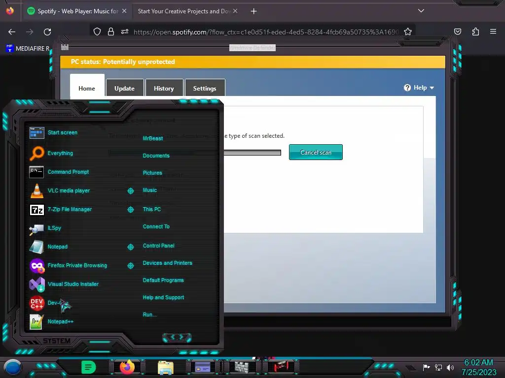Screen dimensions: 505x378
Task: Click start menu shutdown arrows button
Action: (177, 337)
